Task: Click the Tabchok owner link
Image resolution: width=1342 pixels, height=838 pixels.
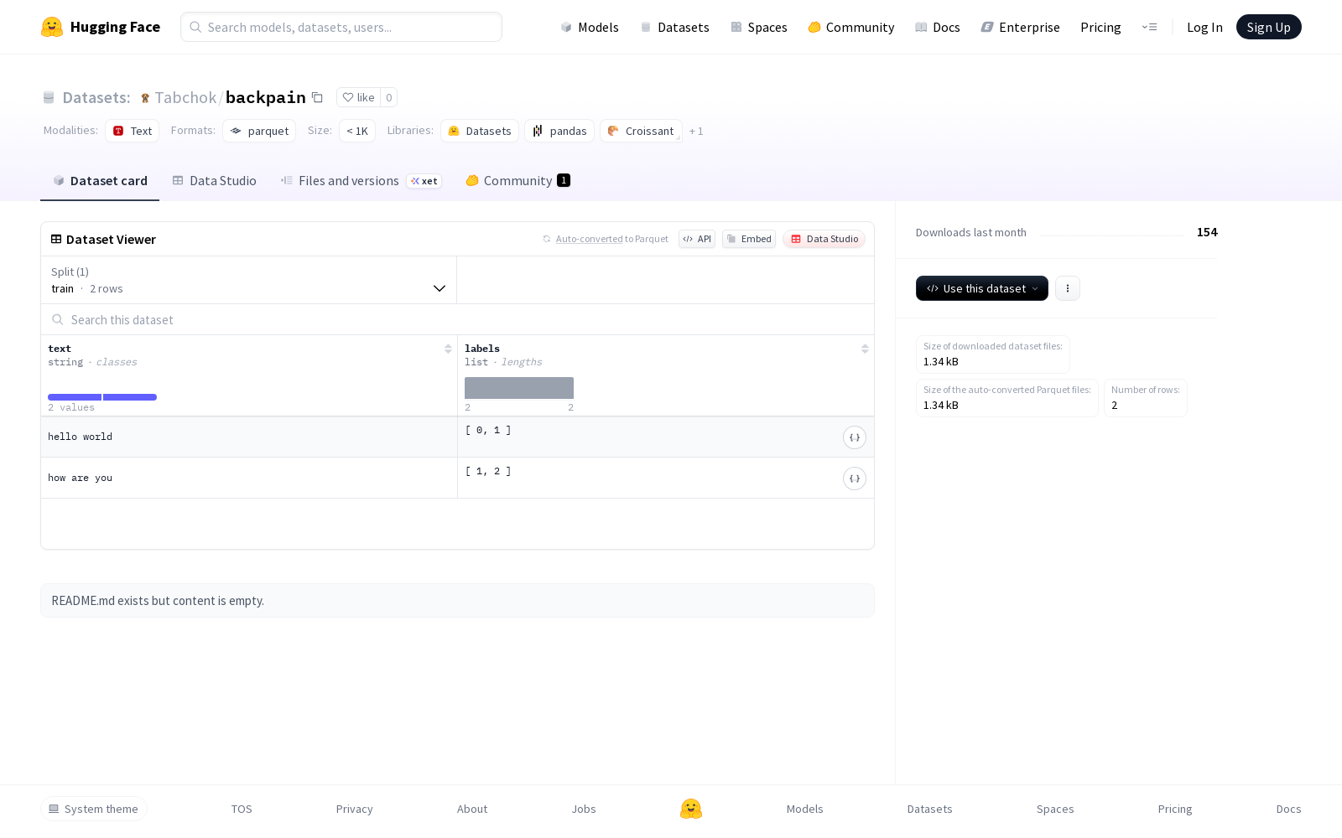Action: pyautogui.click(x=185, y=98)
